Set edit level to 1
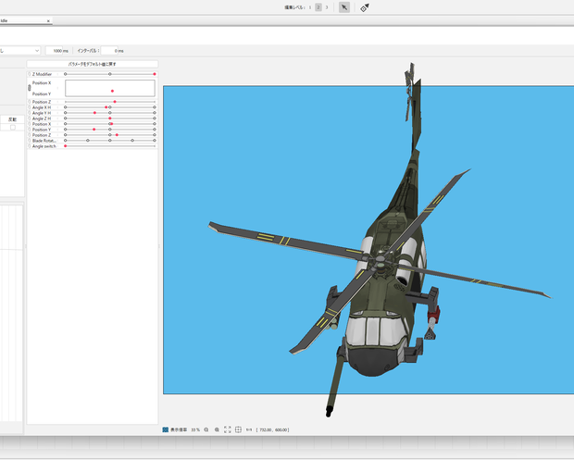Viewport: 574px width, 460px height. click(310, 7)
